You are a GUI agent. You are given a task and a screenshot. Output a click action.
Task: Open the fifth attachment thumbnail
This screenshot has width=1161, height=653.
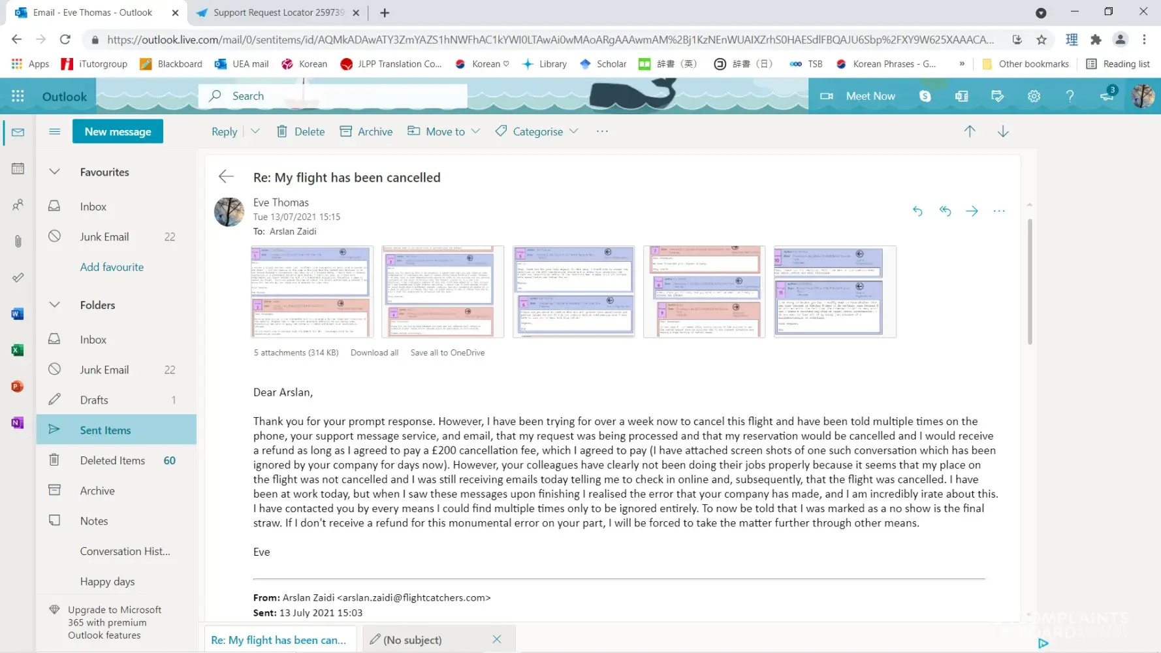(x=835, y=291)
